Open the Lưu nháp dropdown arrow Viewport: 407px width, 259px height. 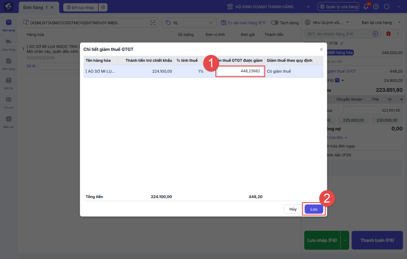(345, 240)
